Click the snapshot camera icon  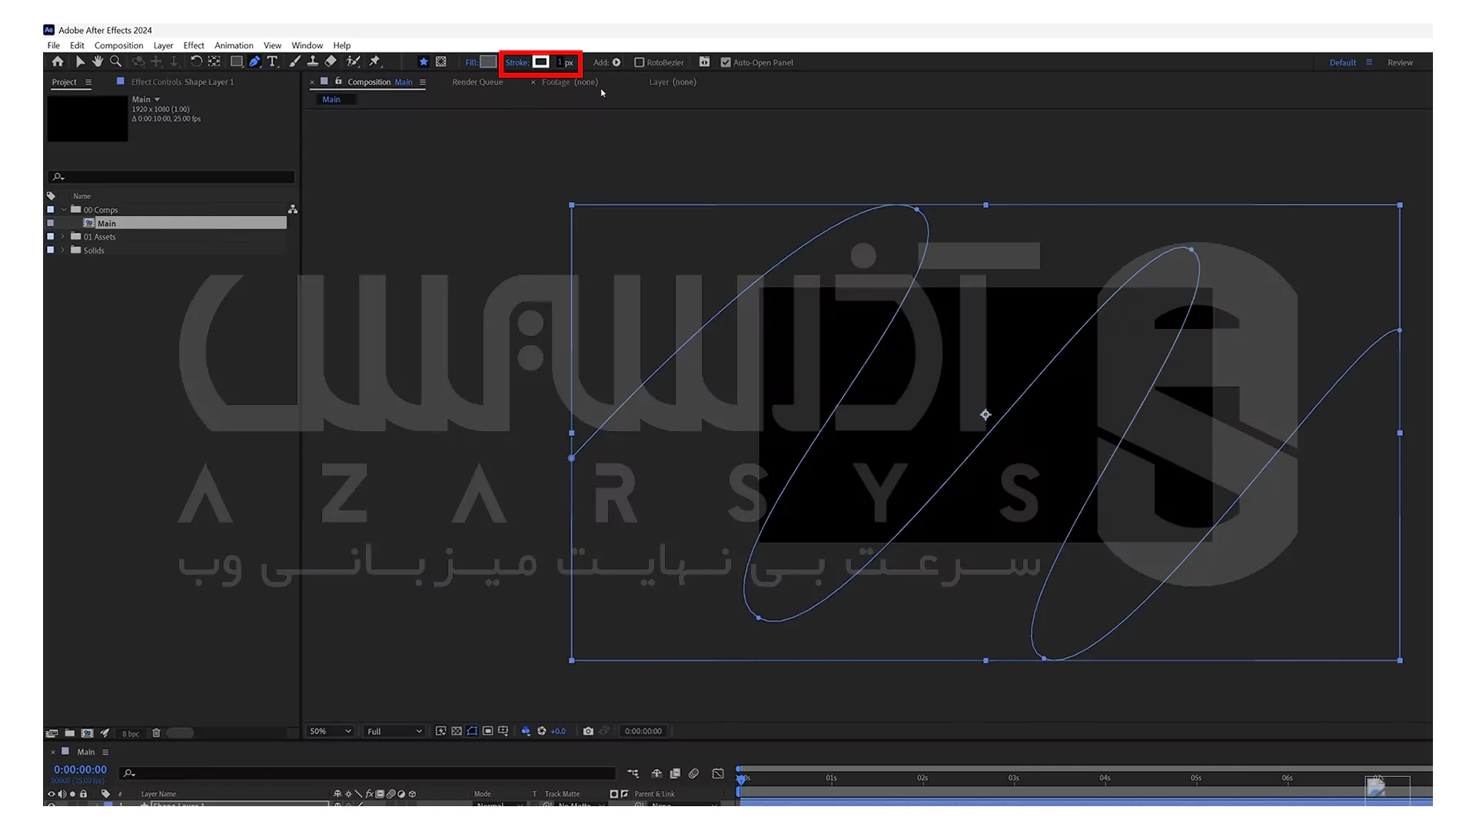point(588,731)
